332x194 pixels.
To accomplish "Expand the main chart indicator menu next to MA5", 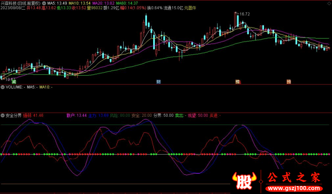I will click(44, 3).
